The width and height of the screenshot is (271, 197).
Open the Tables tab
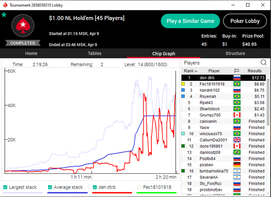tap(94, 53)
